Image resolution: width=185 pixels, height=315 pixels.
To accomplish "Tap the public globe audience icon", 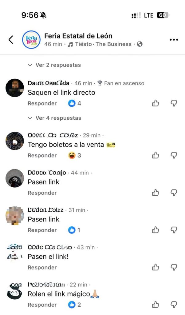I will [140, 44].
